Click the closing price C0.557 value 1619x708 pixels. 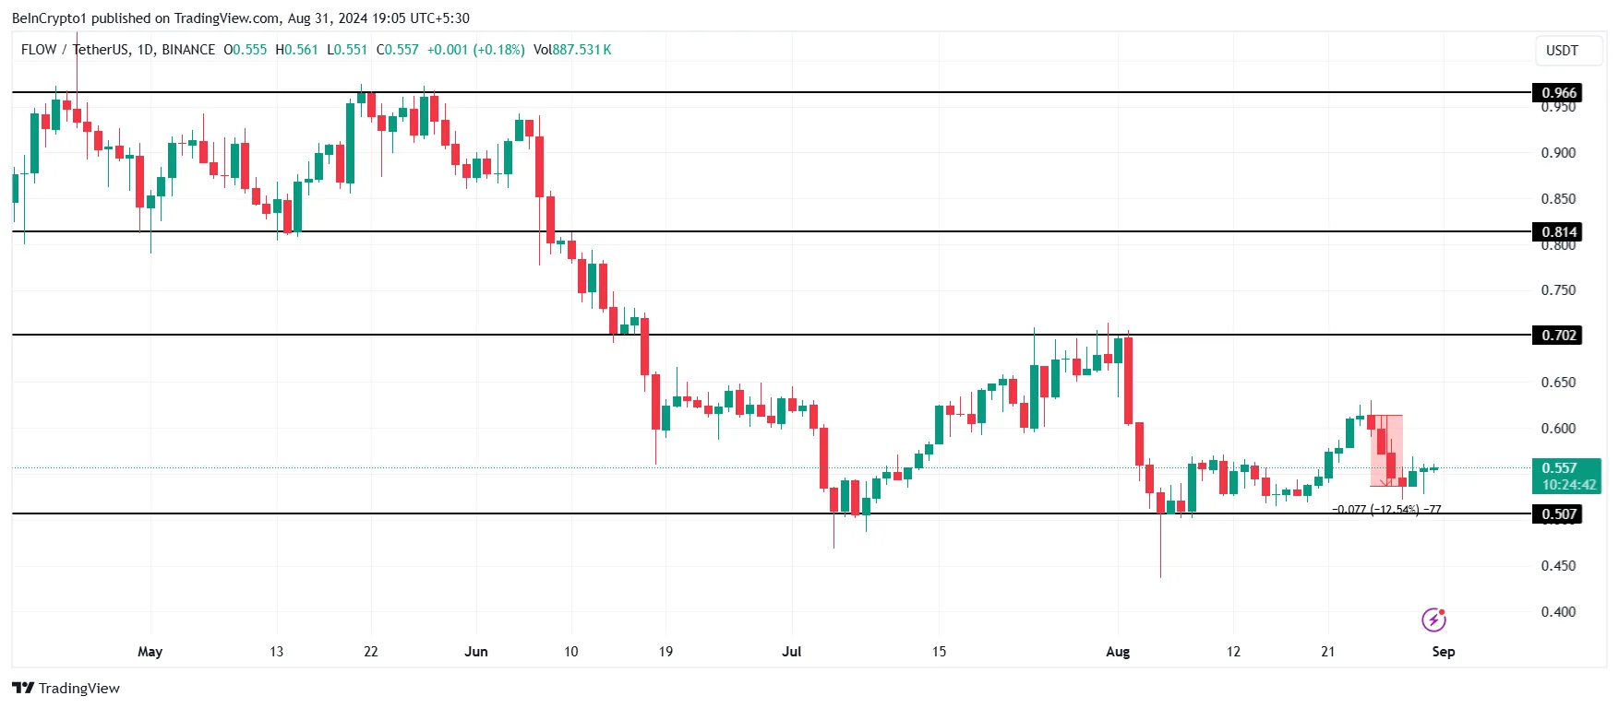pos(398,50)
